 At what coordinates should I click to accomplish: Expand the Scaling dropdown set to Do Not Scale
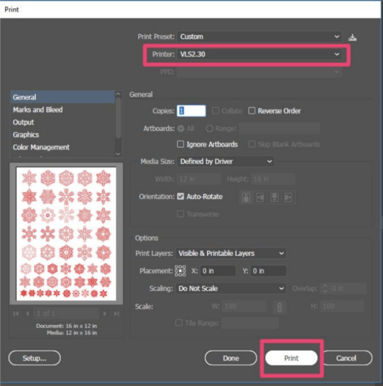coord(231,288)
